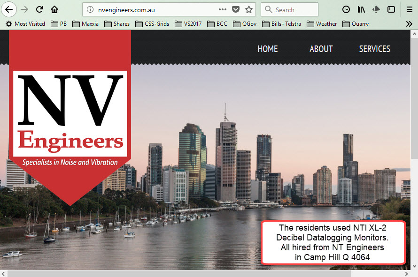Click the vertical scrollbar up arrow

tap(414, 34)
